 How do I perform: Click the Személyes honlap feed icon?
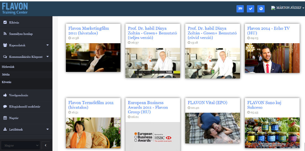point(5,34)
